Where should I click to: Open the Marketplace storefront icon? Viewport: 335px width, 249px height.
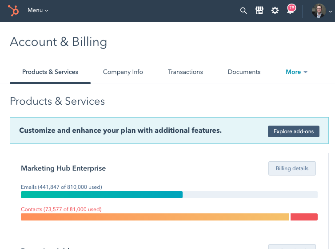259,11
